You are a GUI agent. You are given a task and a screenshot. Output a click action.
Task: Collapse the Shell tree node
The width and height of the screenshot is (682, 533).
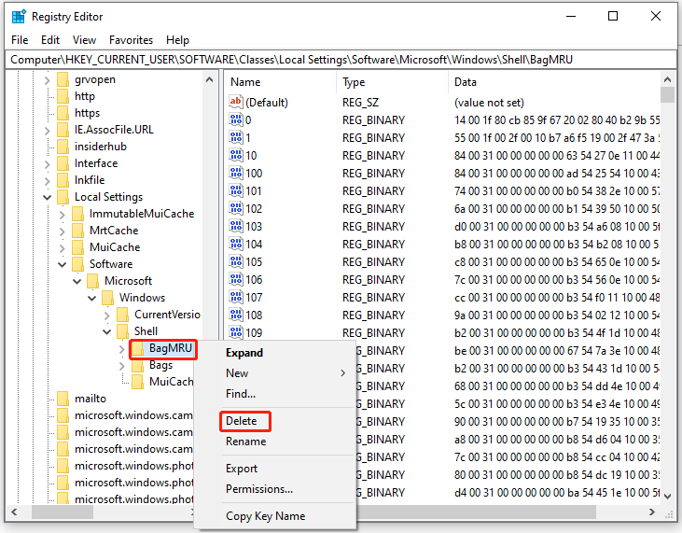[107, 331]
